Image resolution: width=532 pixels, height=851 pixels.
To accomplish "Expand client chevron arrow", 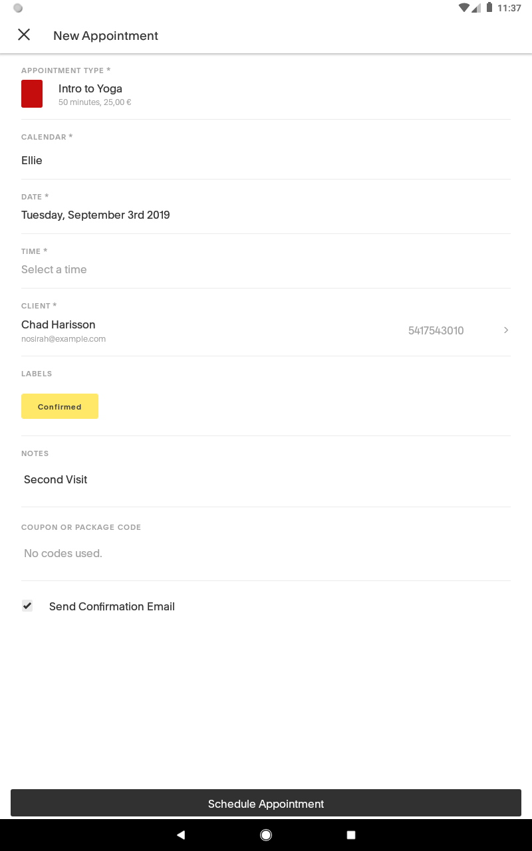I will pyautogui.click(x=506, y=330).
